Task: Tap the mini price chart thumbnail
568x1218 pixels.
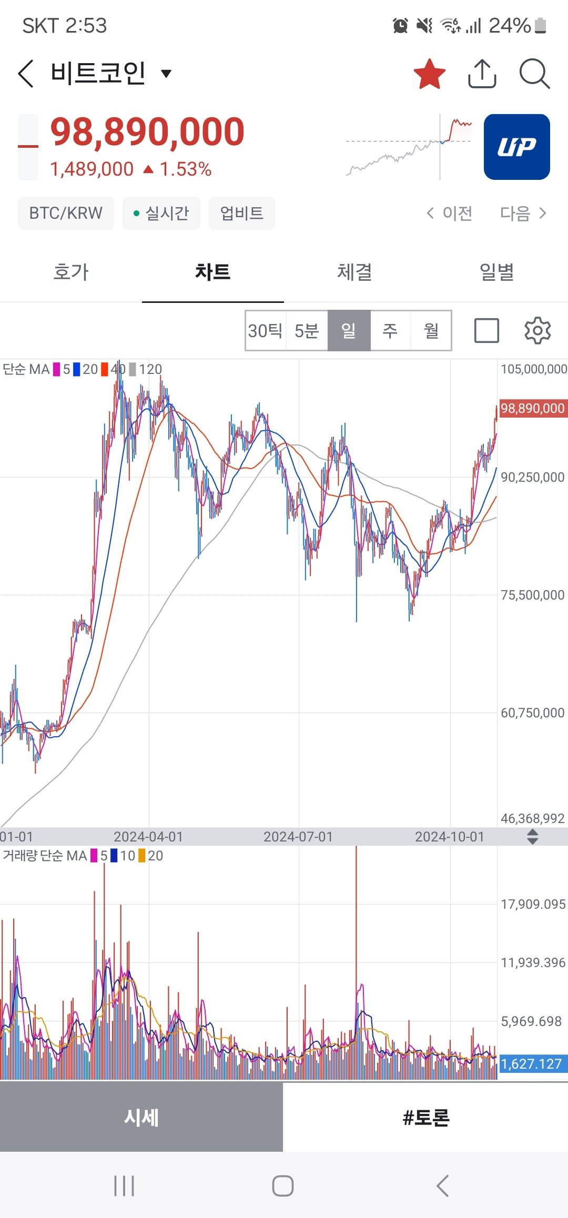Action: point(409,147)
